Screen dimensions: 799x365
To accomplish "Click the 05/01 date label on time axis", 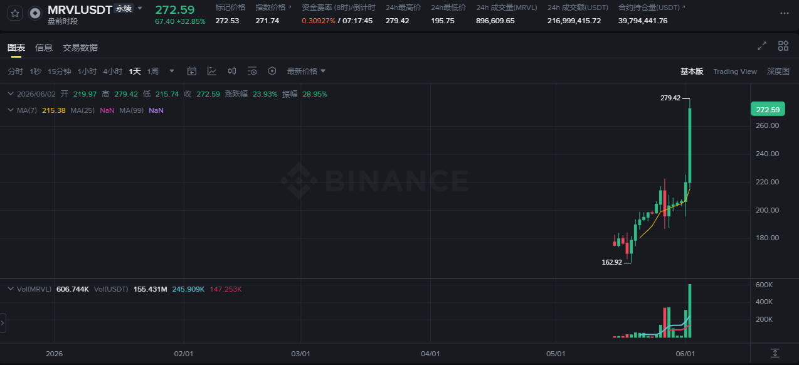I will click(556, 354).
